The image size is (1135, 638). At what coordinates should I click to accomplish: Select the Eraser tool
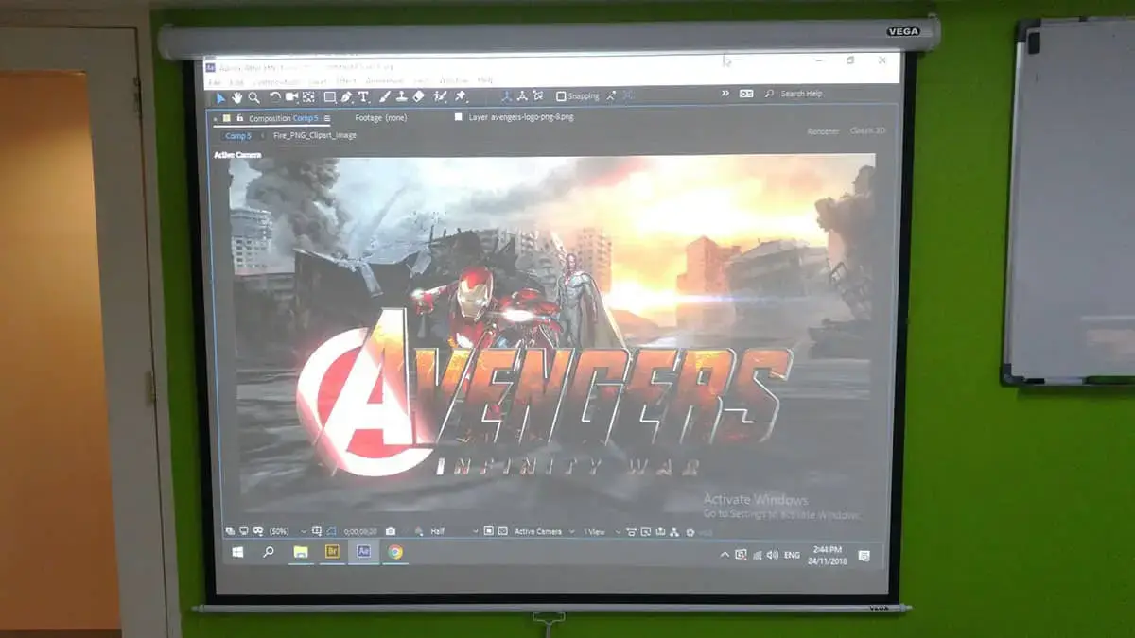tap(418, 96)
